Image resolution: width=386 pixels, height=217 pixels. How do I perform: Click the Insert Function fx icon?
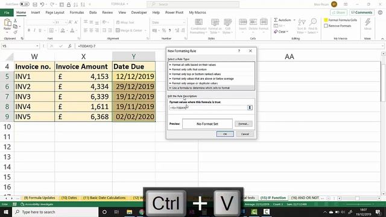pyautogui.click(x=70, y=46)
